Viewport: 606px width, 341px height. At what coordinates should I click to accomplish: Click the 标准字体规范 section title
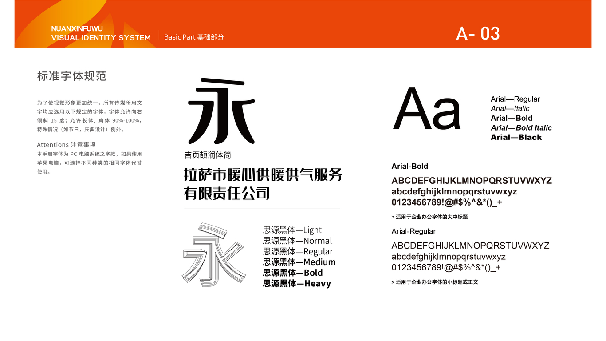pos(72,76)
